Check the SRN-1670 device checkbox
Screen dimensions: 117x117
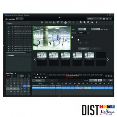[9, 51]
